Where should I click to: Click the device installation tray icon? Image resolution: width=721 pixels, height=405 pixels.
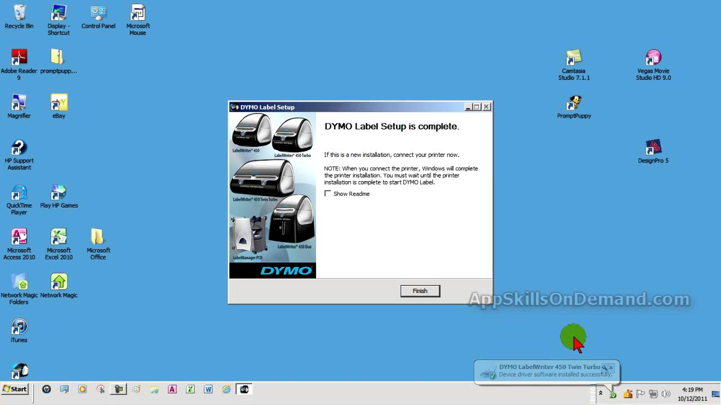tap(613, 394)
